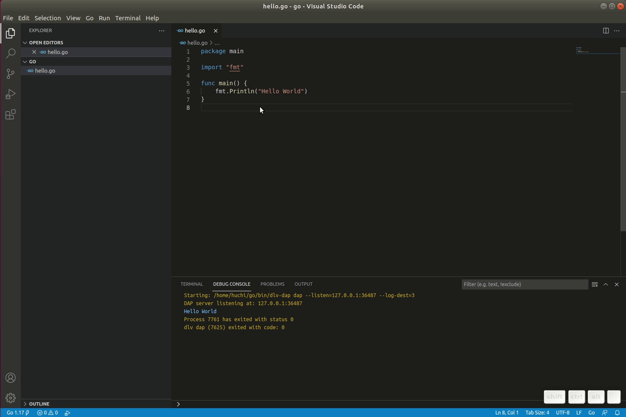Screen dimensions: 626x417
Task: Expand the Outline section
Action: [x=96, y=404]
